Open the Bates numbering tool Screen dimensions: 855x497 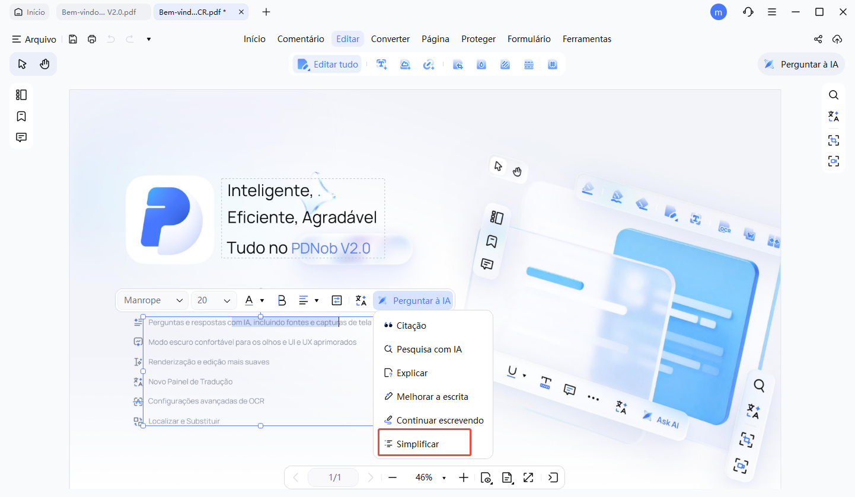[553, 64]
